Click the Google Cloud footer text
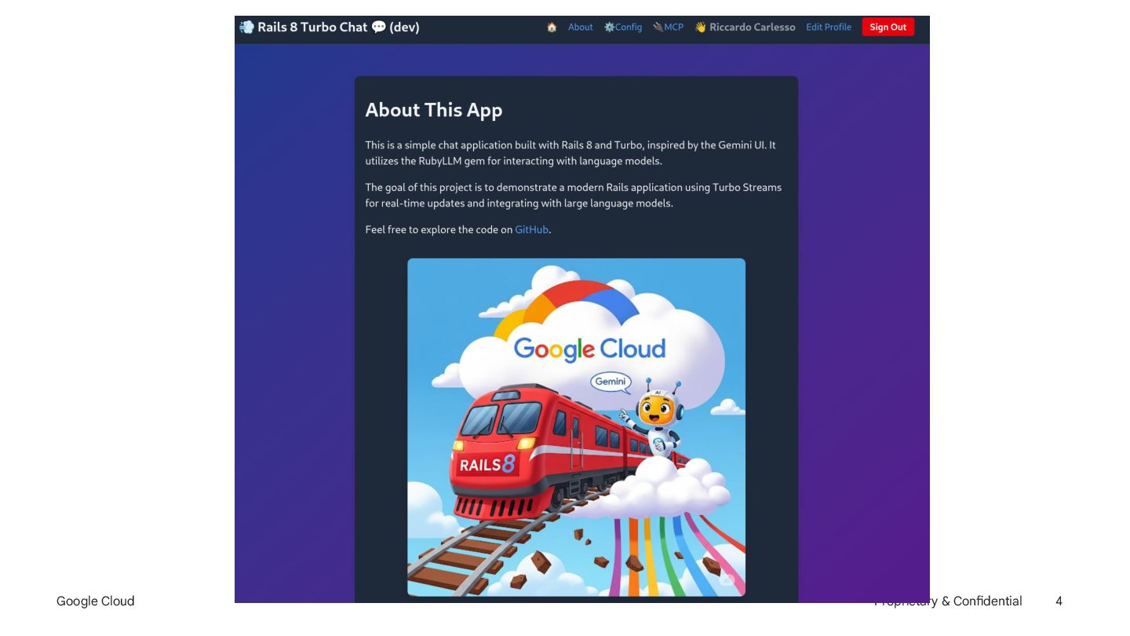 pos(96,601)
